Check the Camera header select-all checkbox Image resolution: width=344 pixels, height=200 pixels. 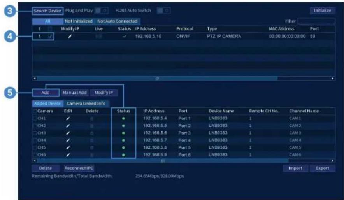coord(35,111)
